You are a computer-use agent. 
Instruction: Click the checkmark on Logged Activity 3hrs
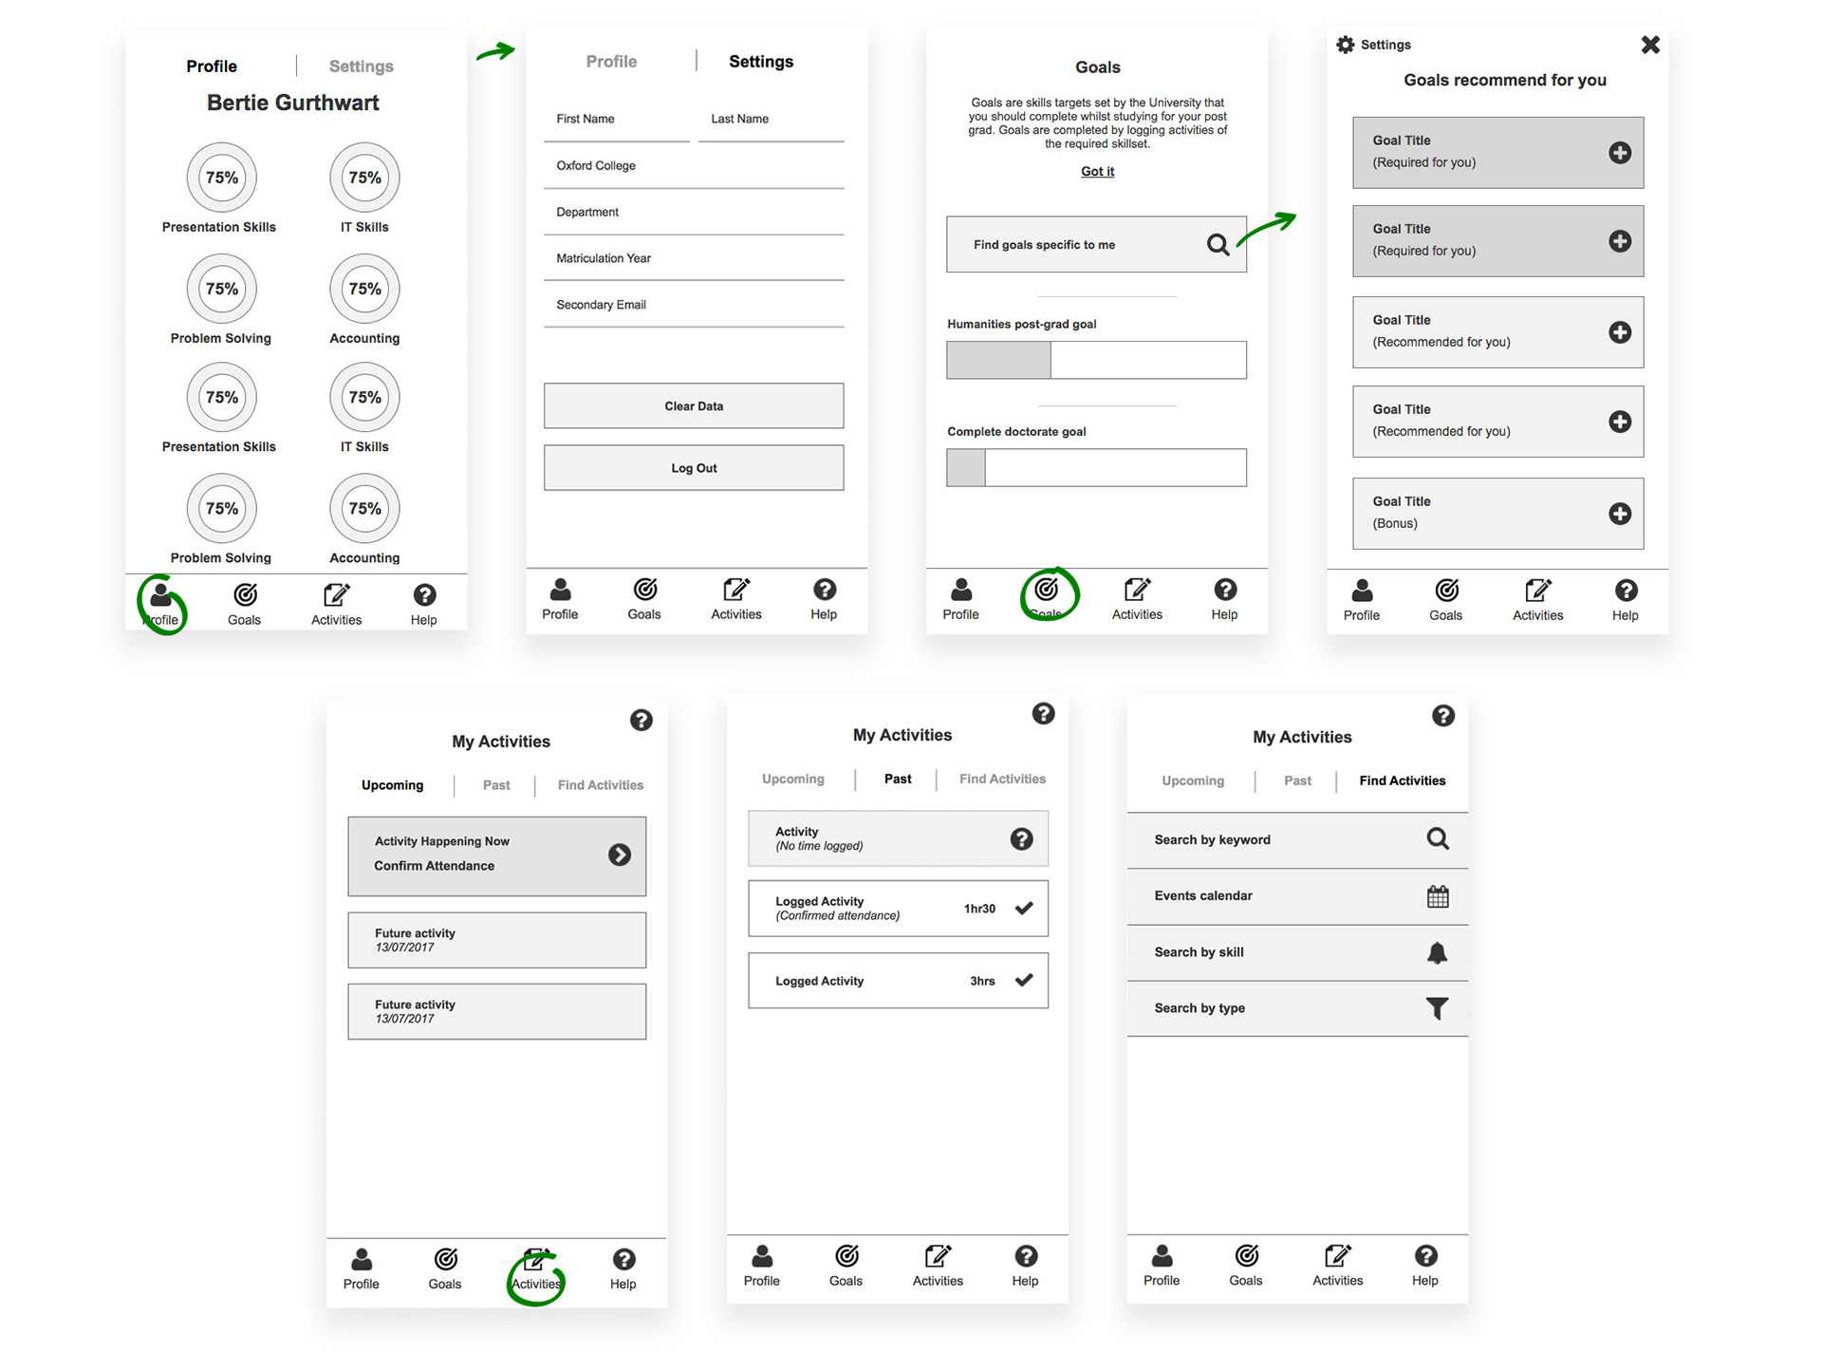(1023, 981)
